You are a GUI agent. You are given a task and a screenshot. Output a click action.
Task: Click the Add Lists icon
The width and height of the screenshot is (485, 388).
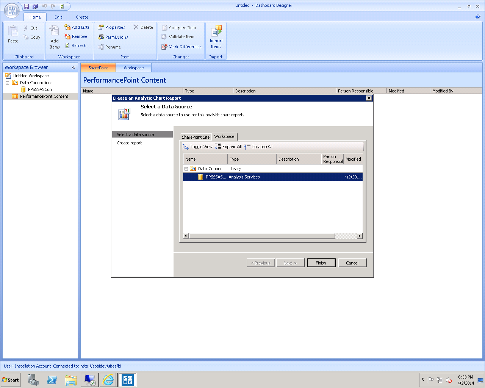[x=67, y=27]
